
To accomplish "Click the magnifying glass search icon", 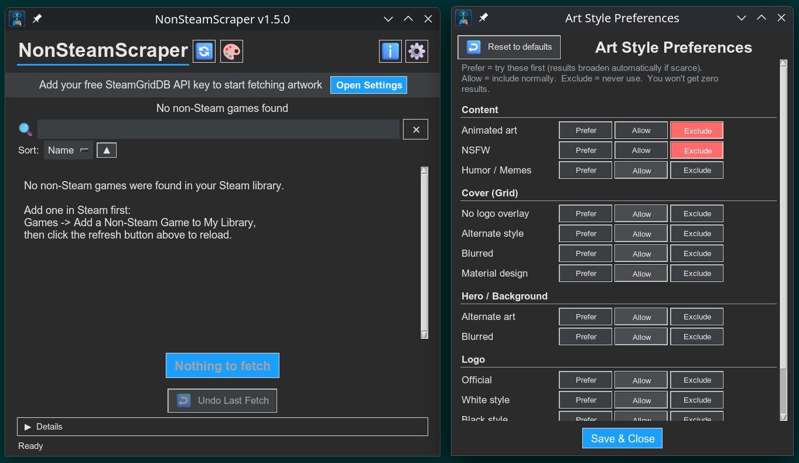I will (25, 129).
